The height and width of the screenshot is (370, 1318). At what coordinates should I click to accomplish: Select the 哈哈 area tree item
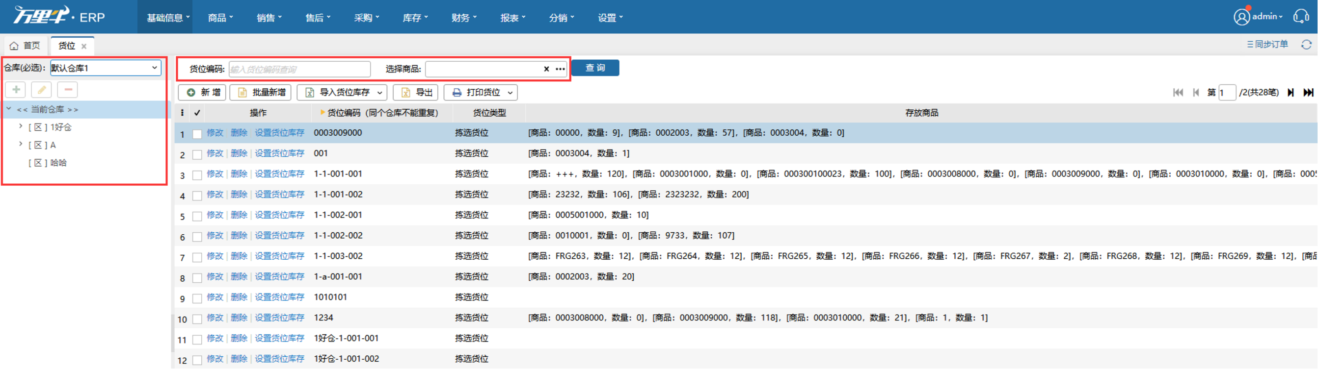tap(48, 163)
